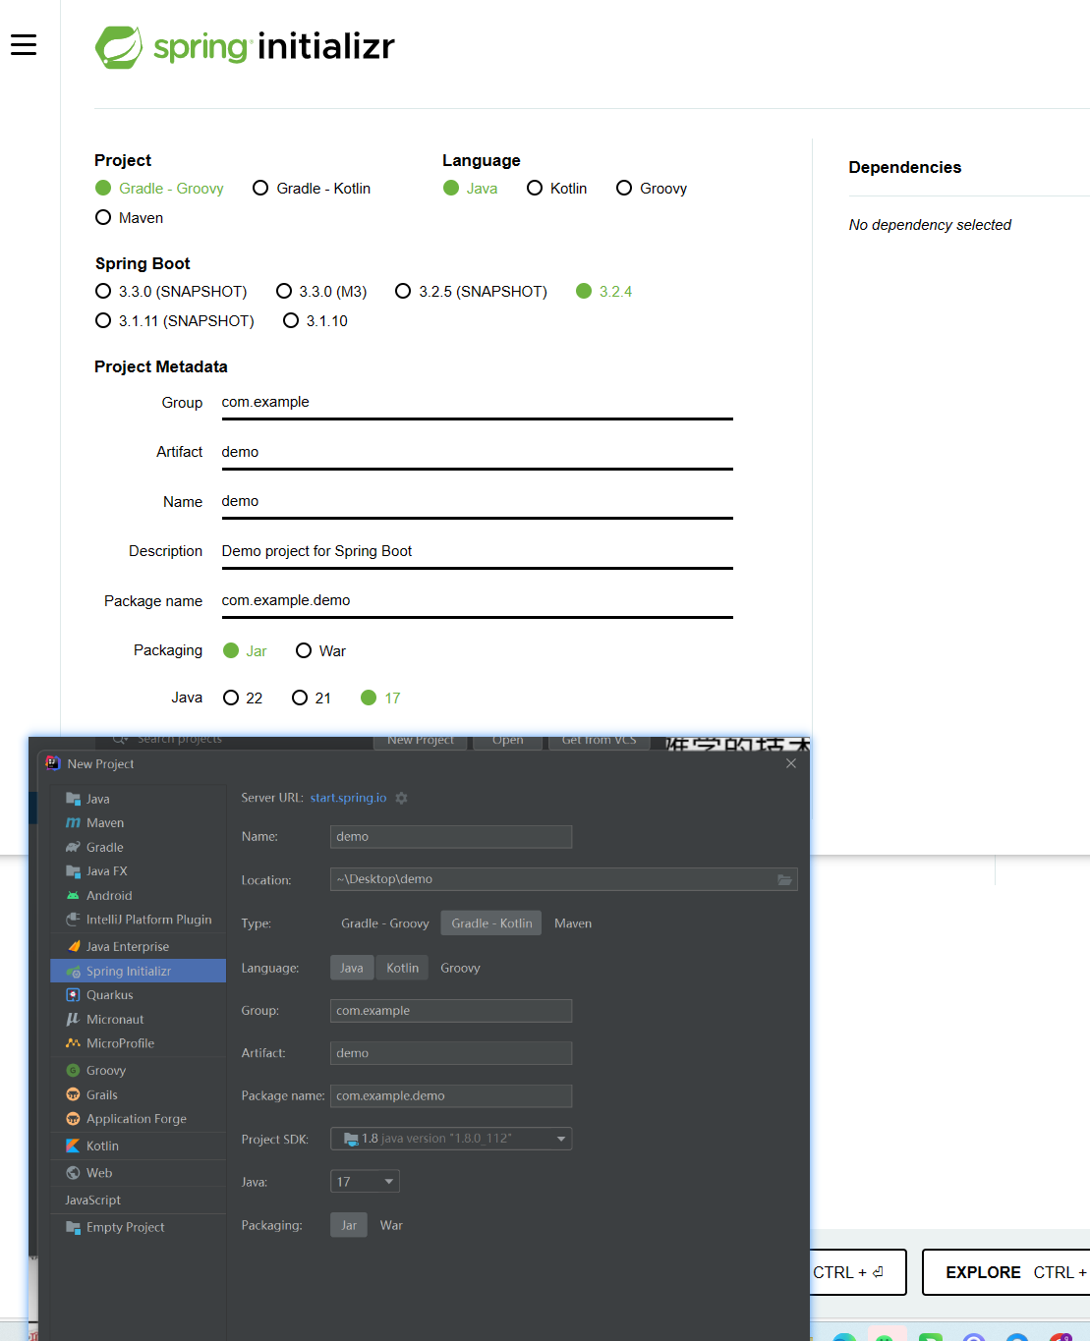Viewport: 1090px width, 1341px height.
Task: Switch type to Gradle - Groovy in dialog
Action: pyautogui.click(x=384, y=923)
